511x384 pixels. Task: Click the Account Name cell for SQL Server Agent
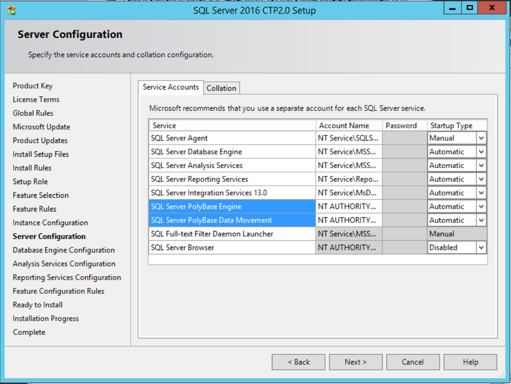(348, 138)
